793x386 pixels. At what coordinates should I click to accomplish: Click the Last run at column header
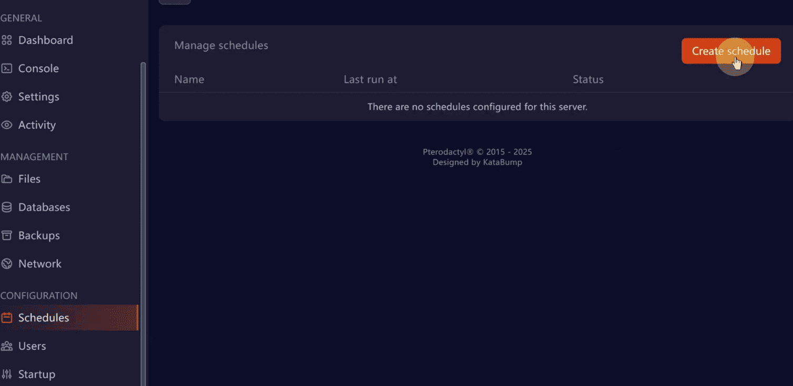(x=370, y=80)
